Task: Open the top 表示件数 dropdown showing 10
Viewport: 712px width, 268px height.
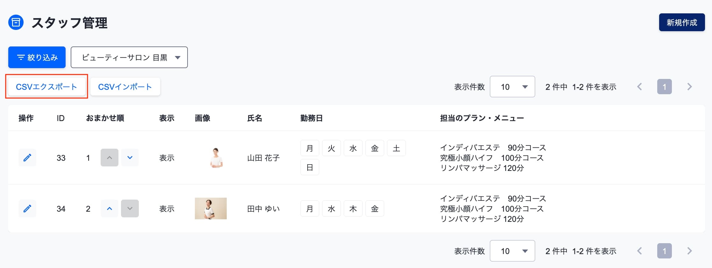Action: pyautogui.click(x=512, y=87)
